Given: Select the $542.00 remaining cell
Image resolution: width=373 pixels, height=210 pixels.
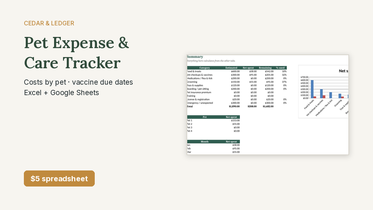Looking at the screenshot, I should 269,71.
